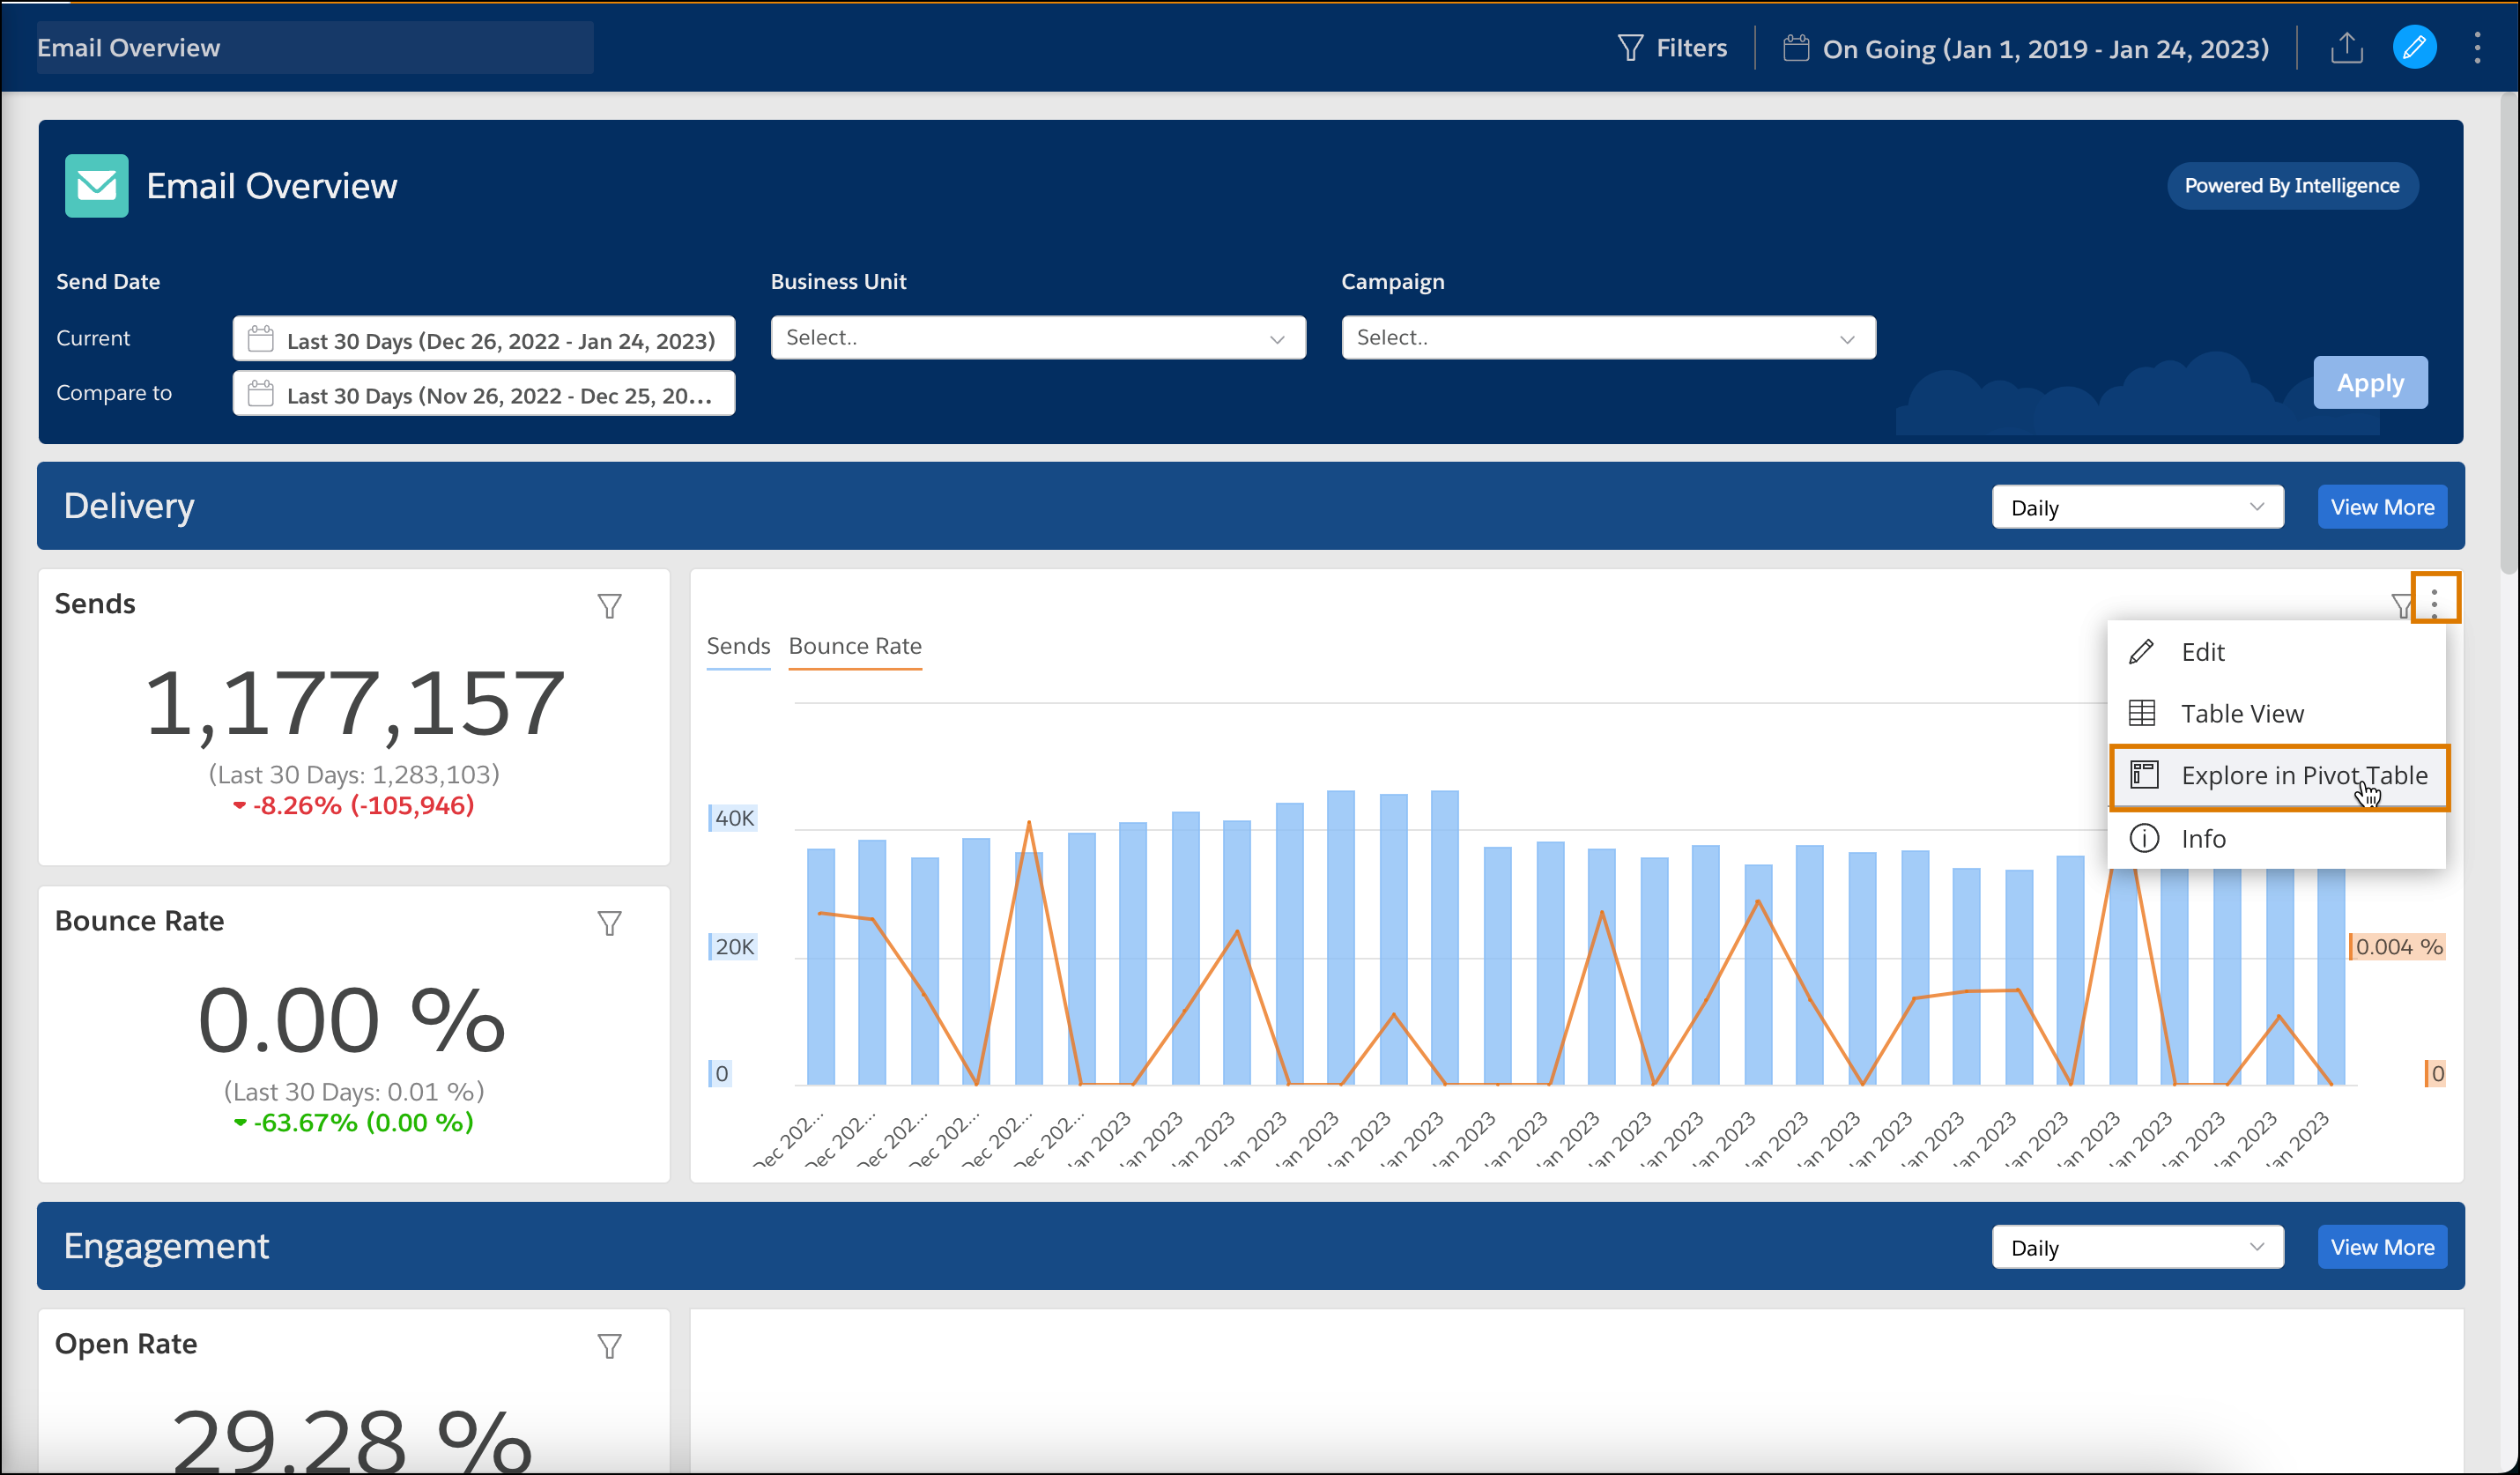The width and height of the screenshot is (2520, 1475).
Task: Open the Daily interval dropdown in Delivery
Action: (x=2137, y=506)
